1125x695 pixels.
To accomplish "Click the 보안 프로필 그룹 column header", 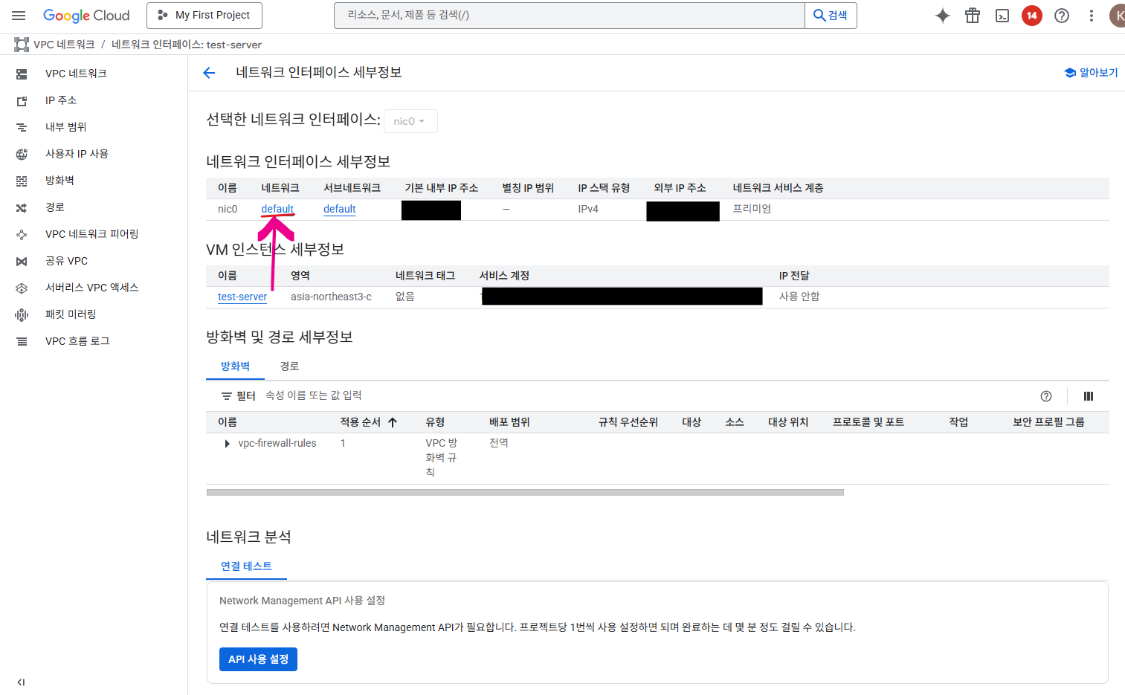I will 1048,422.
